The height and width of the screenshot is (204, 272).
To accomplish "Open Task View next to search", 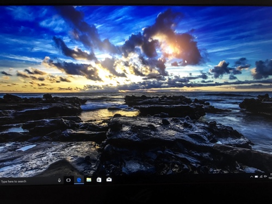I will [x=69, y=180].
